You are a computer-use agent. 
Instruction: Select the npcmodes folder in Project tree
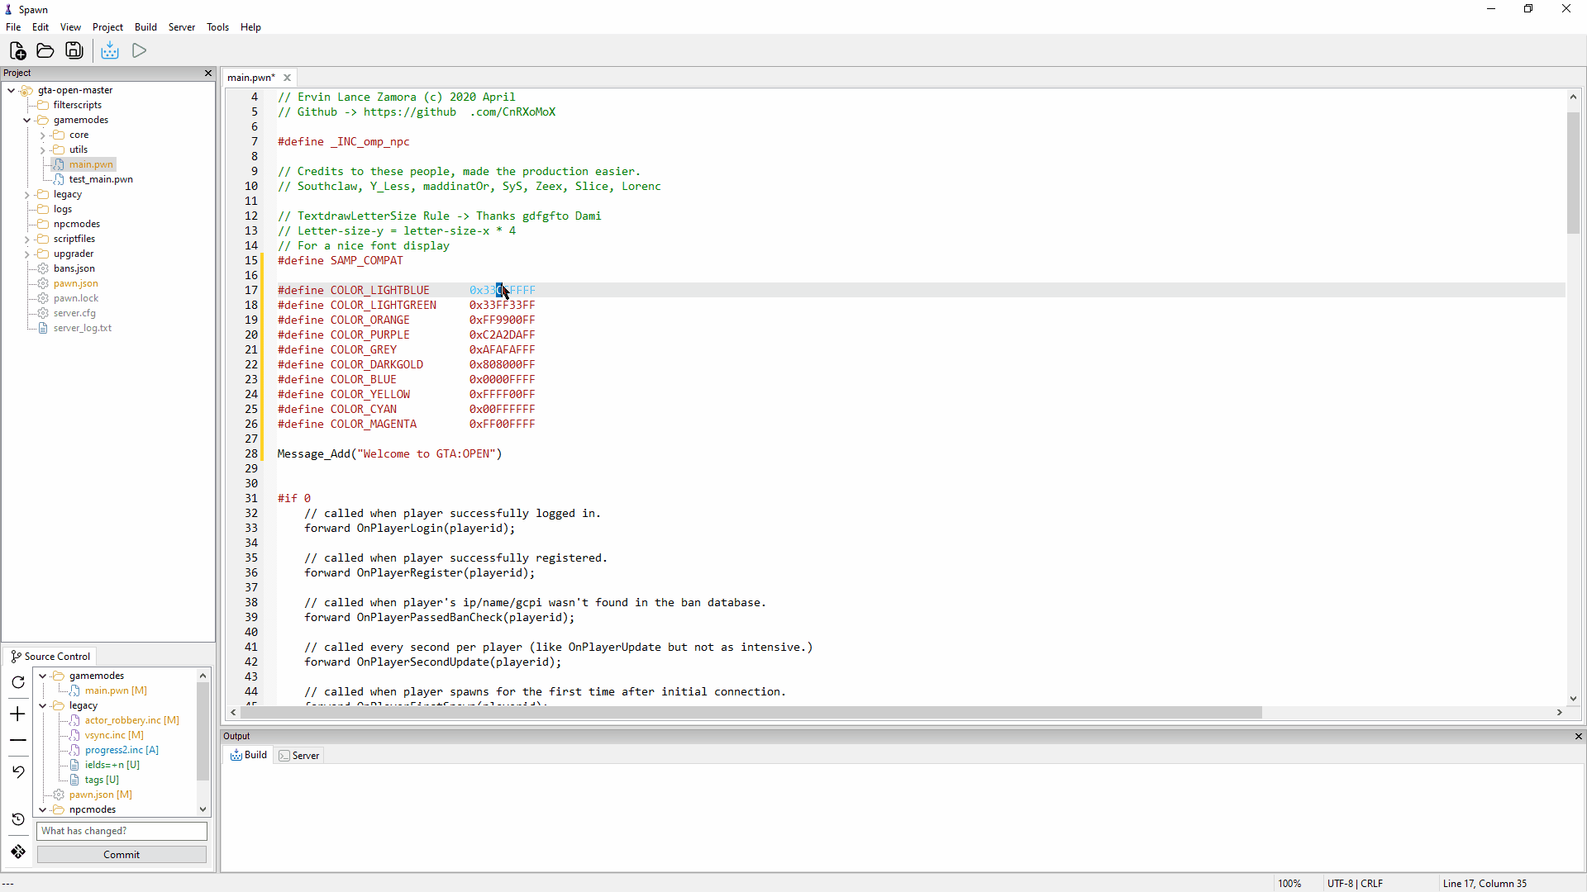tap(77, 224)
